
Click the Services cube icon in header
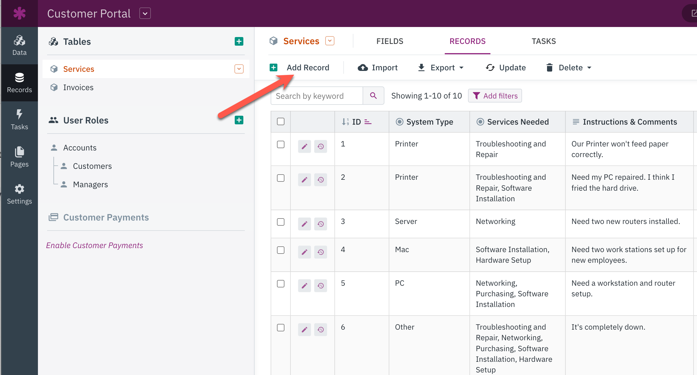click(x=274, y=41)
